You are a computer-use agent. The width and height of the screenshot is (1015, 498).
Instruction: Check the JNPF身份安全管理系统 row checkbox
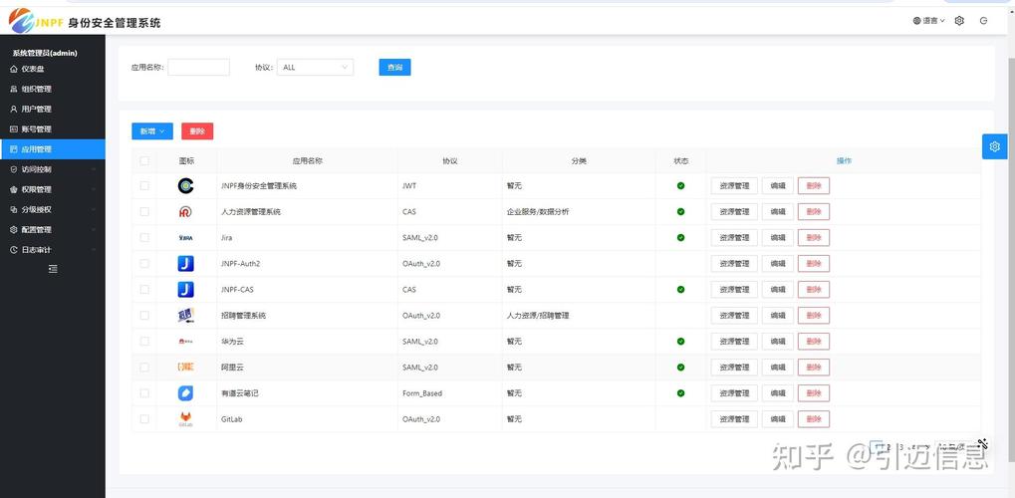pos(144,186)
